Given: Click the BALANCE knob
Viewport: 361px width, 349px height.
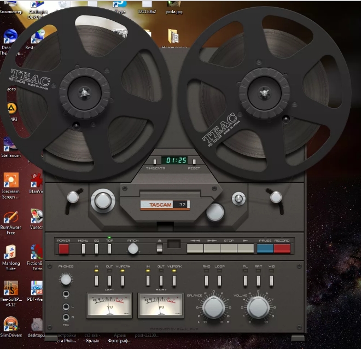Looking at the screenshot, I should [x=214, y=308].
